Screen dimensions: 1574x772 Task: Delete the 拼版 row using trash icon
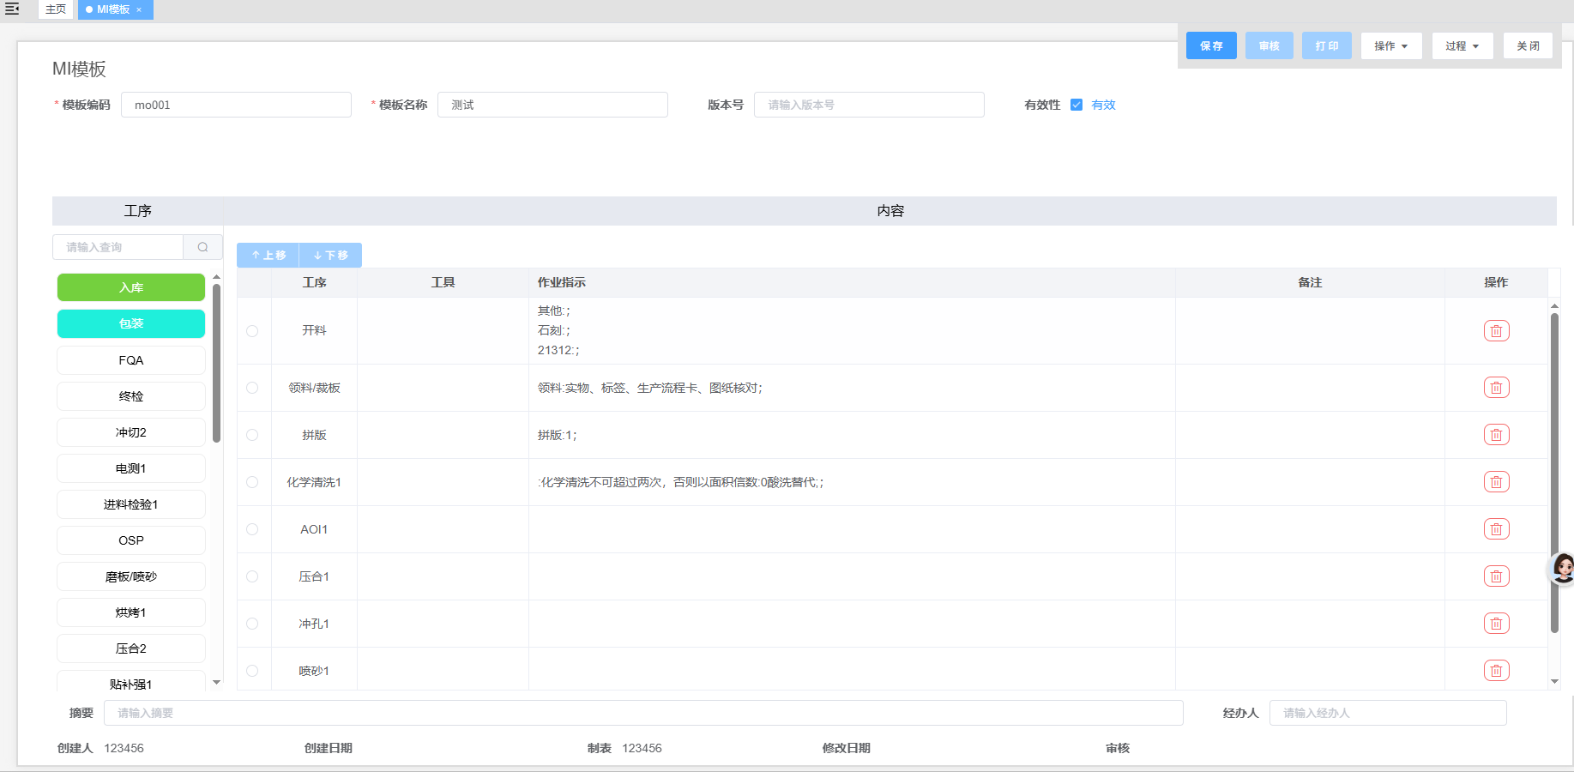coord(1496,435)
